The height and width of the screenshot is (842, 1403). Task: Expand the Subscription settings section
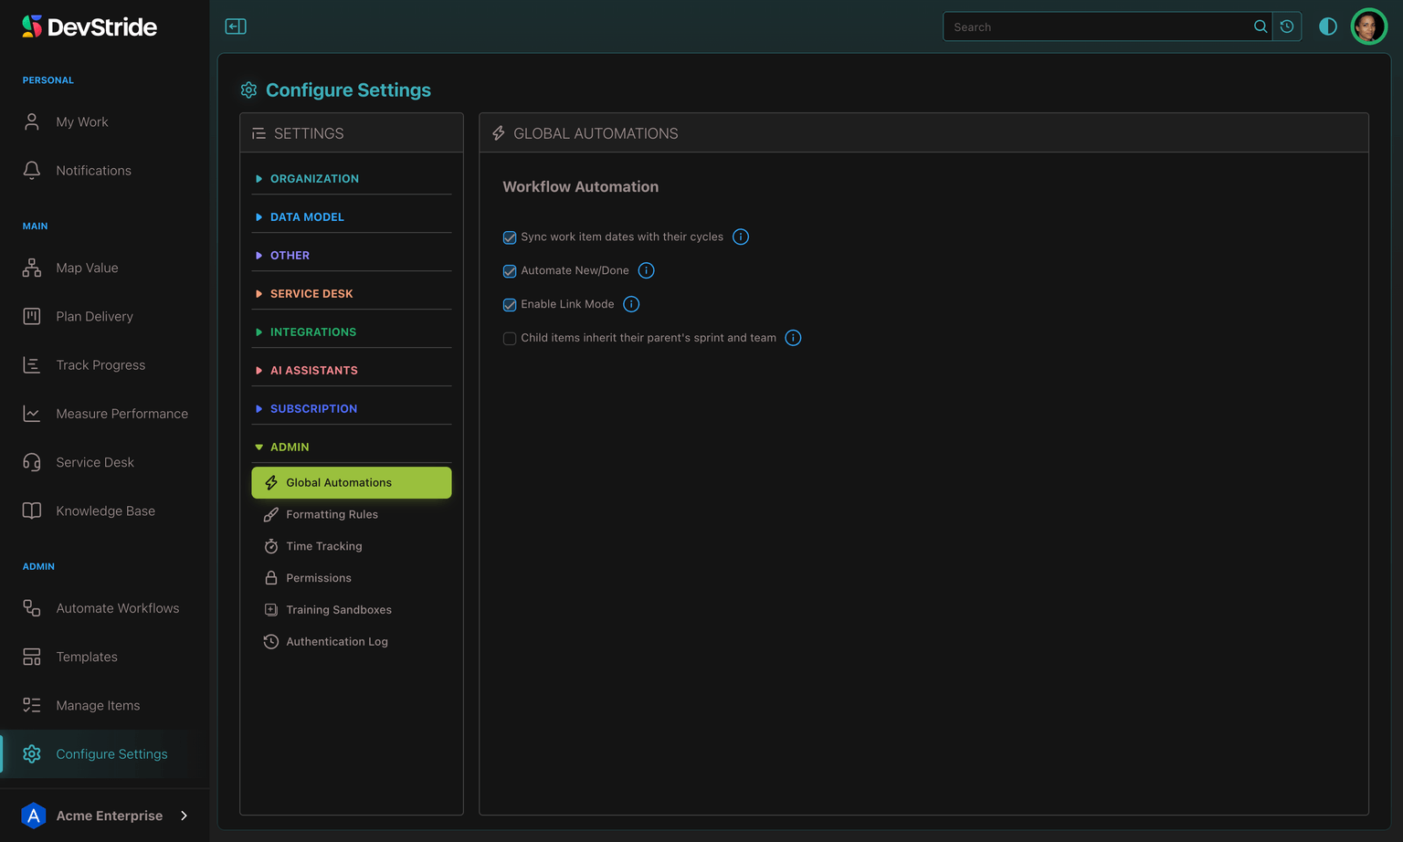pos(352,409)
